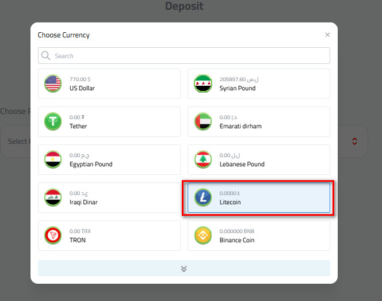Click the search magnifier icon
This screenshot has height=301, width=382.
(46, 56)
